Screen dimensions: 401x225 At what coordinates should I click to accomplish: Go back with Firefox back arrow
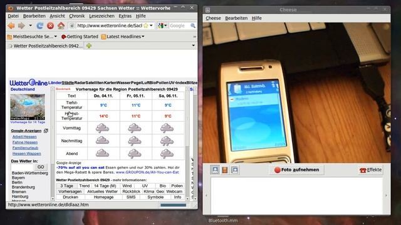(x=11, y=26)
